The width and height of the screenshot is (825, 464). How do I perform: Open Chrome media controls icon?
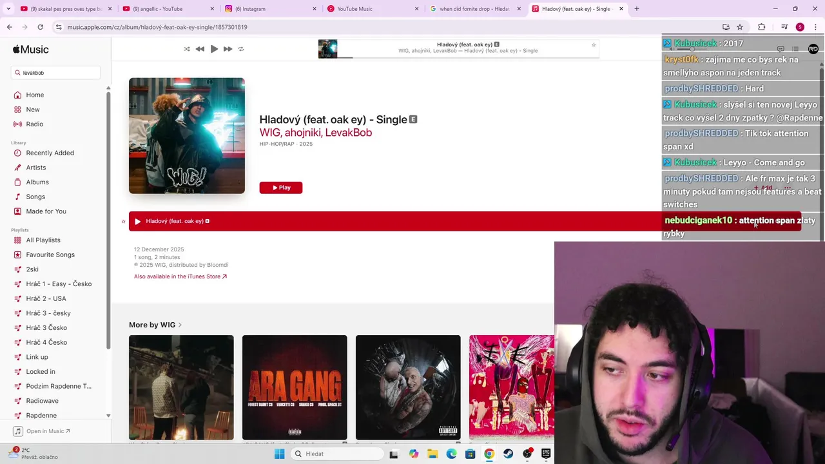pyautogui.click(x=784, y=27)
